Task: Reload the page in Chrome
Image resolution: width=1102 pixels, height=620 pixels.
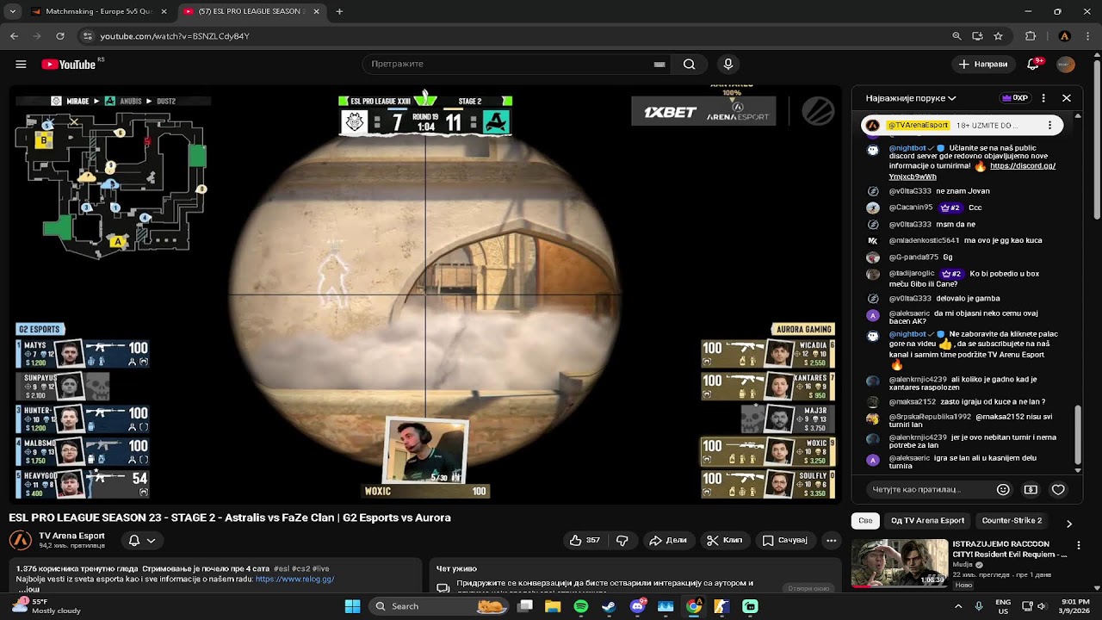Action: click(60, 36)
